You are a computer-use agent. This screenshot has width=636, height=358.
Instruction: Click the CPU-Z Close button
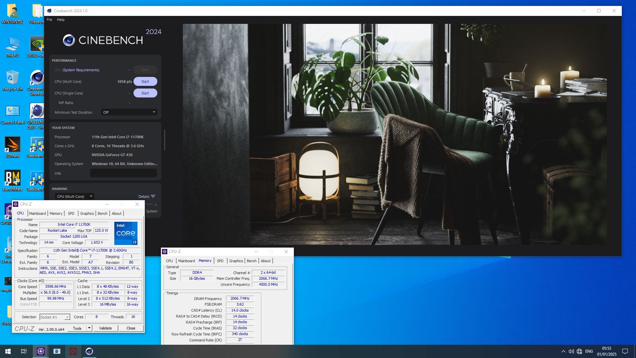coord(131,328)
